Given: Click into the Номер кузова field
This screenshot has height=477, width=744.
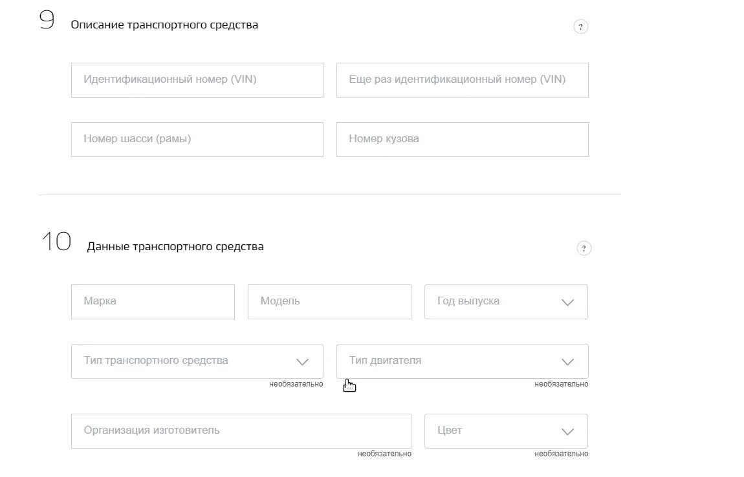Looking at the screenshot, I should point(462,139).
